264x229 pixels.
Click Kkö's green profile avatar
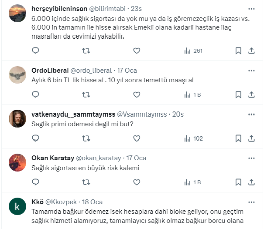[x=17, y=207]
